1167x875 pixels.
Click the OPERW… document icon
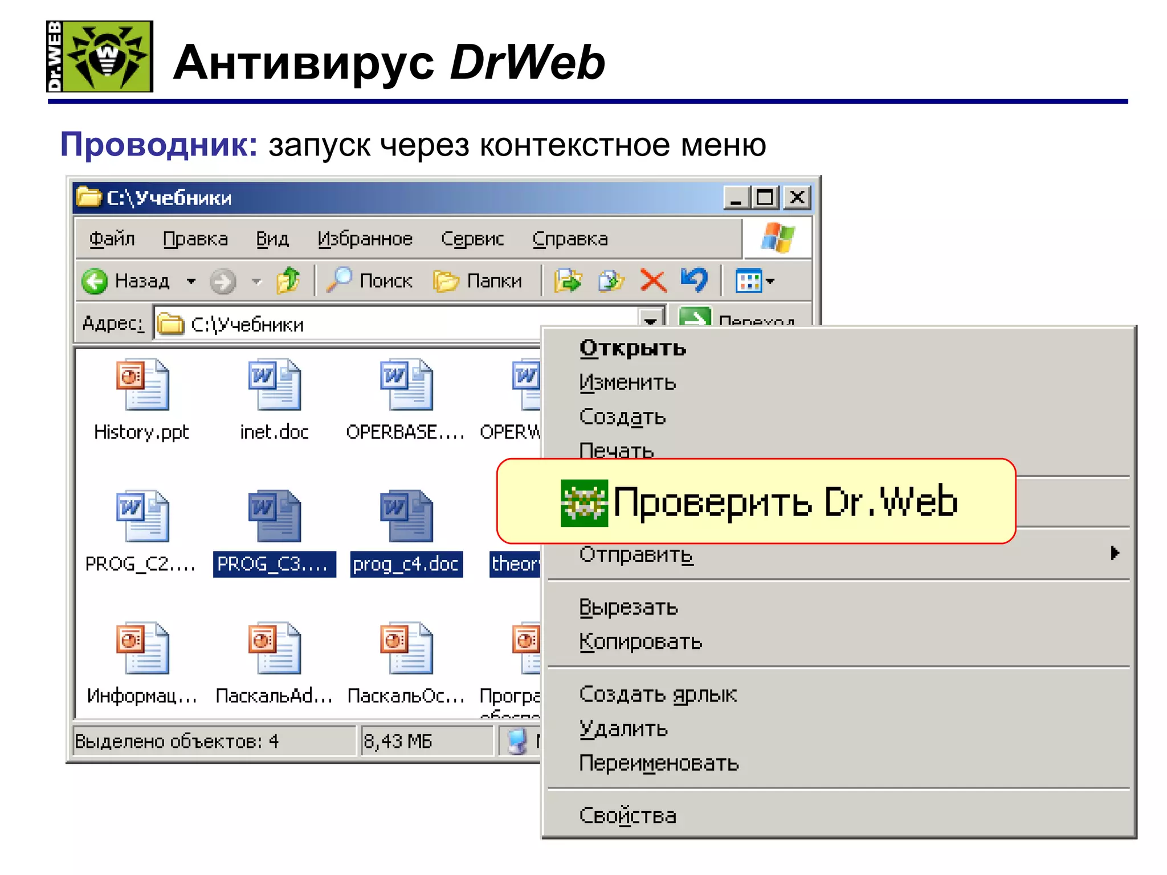[526, 384]
